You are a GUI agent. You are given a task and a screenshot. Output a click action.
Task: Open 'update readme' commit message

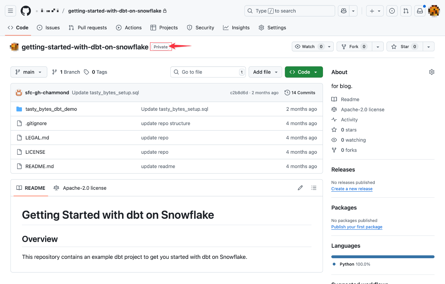tap(158, 166)
